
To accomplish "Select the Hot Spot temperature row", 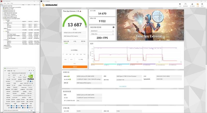I will [20, 27].
